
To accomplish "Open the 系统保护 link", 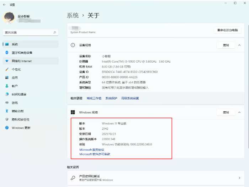I will click(x=111, y=98).
